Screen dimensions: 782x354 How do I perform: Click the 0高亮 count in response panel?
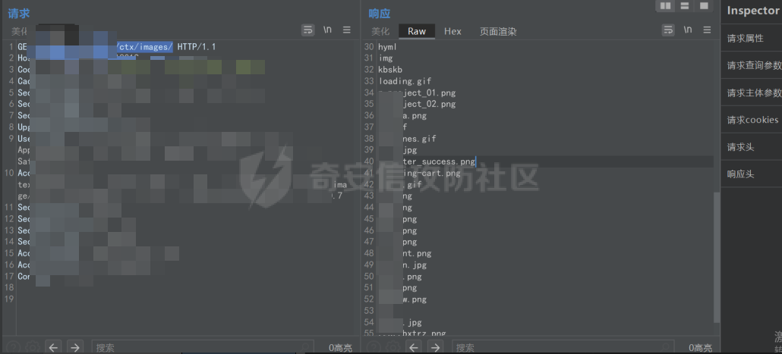pos(701,348)
